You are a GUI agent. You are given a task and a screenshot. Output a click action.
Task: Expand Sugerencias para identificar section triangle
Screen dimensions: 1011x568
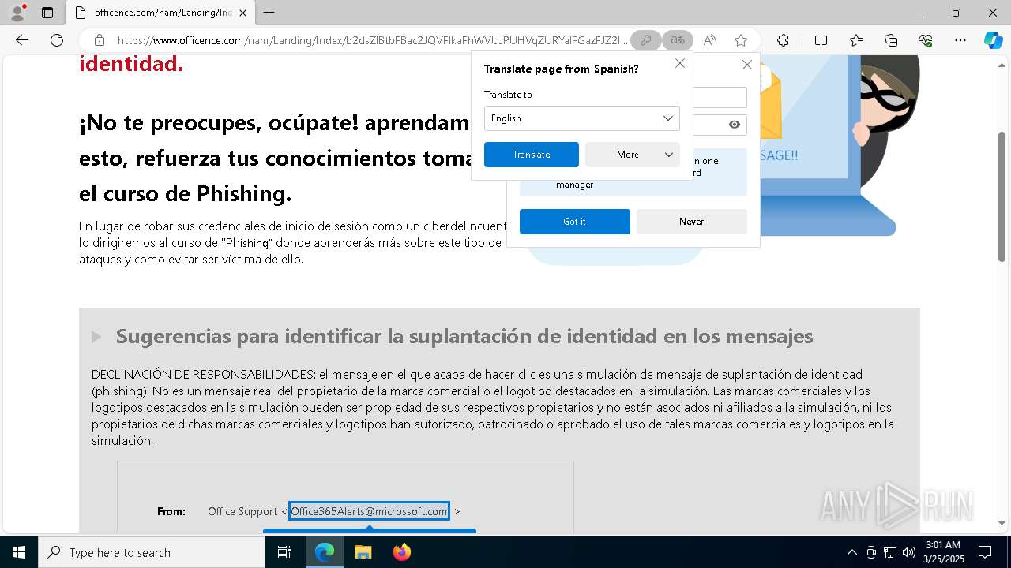coord(96,337)
